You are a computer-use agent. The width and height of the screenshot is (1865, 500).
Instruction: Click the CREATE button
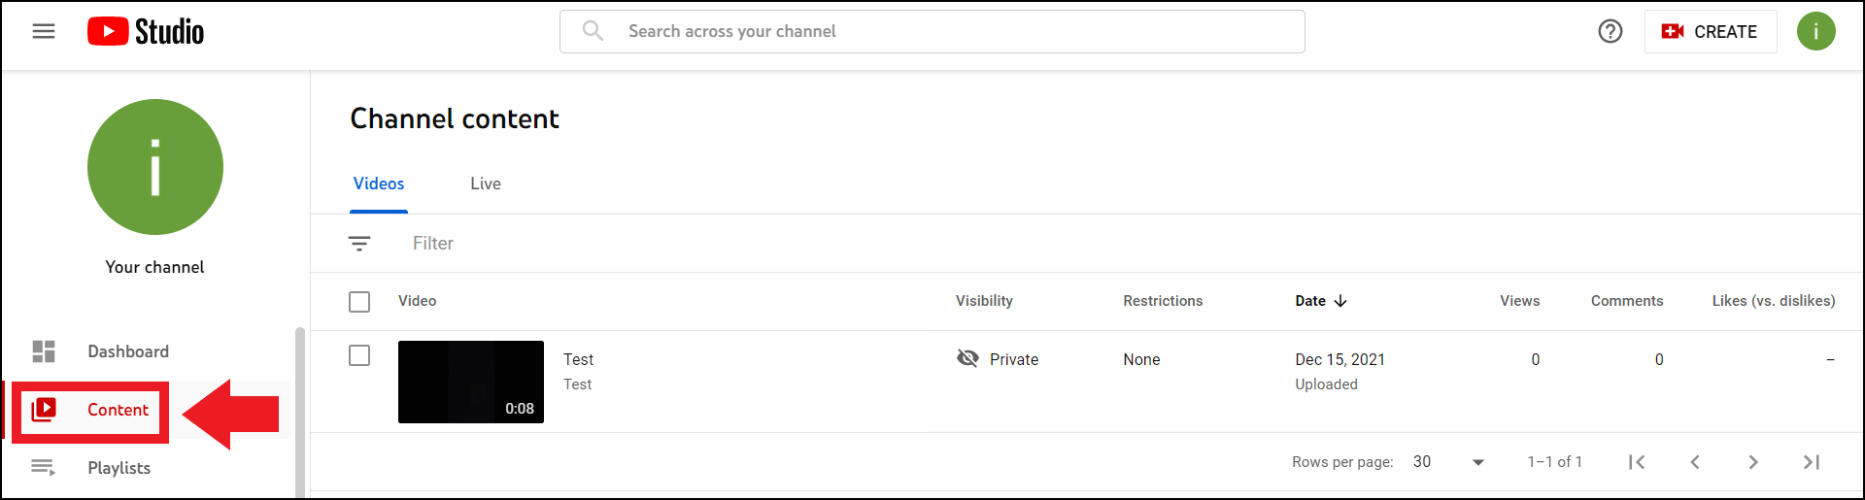pyautogui.click(x=1711, y=31)
